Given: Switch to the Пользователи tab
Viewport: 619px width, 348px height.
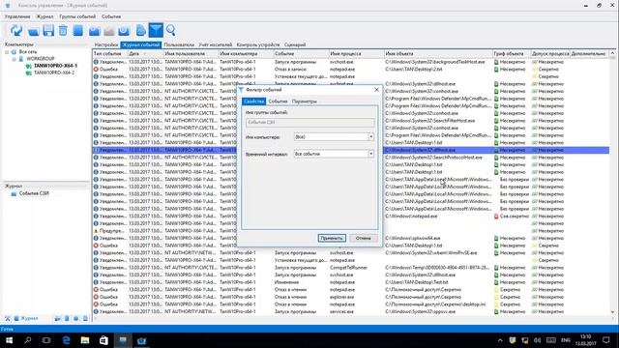Looking at the screenshot, I should (179, 45).
